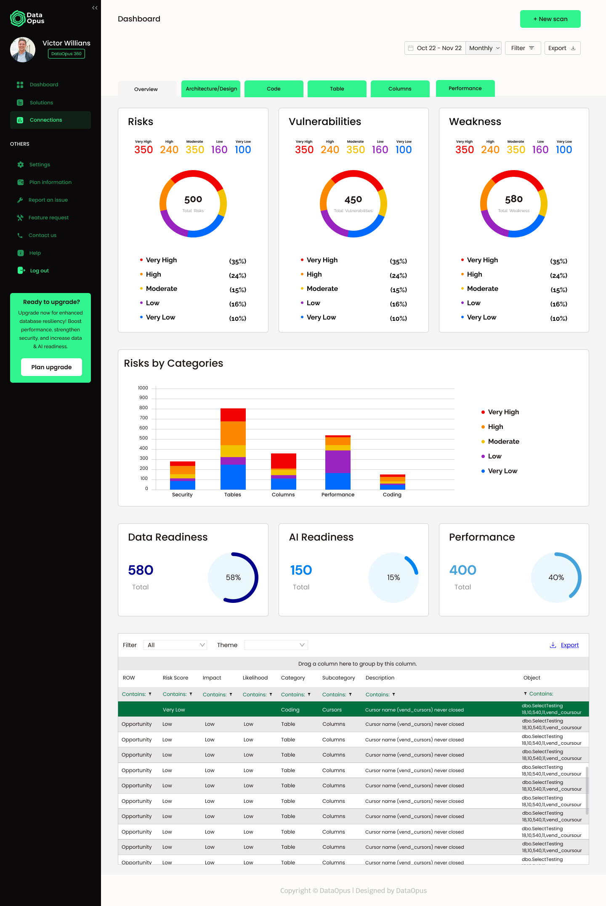Click the Contact us phone icon
Image resolution: width=606 pixels, height=906 pixels.
pos(20,235)
